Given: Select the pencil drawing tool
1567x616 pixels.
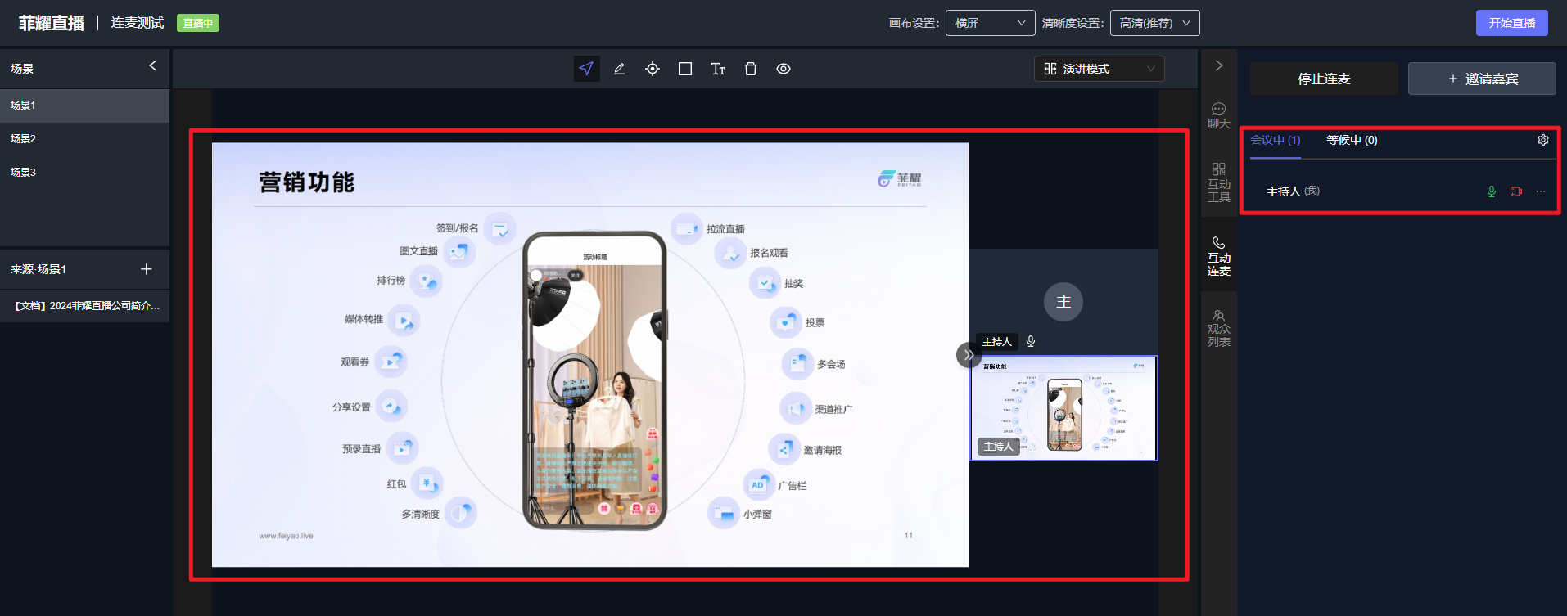Looking at the screenshot, I should click(x=620, y=69).
